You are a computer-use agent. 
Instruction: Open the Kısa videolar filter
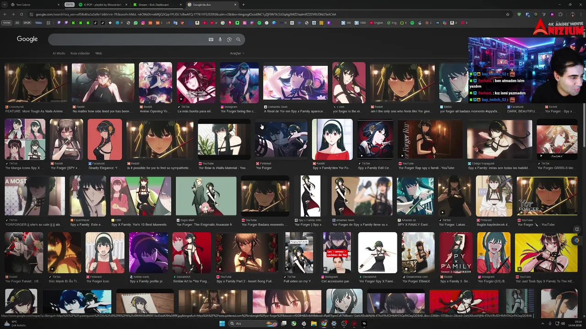tap(80, 53)
